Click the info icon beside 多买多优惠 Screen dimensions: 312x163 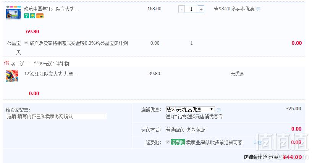coord(258,9)
